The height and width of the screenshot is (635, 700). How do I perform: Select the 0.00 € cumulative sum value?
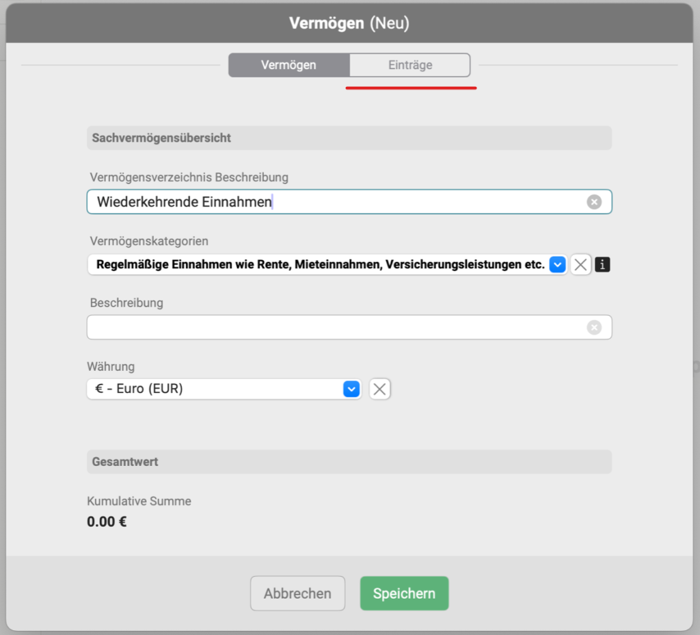click(x=107, y=522)
